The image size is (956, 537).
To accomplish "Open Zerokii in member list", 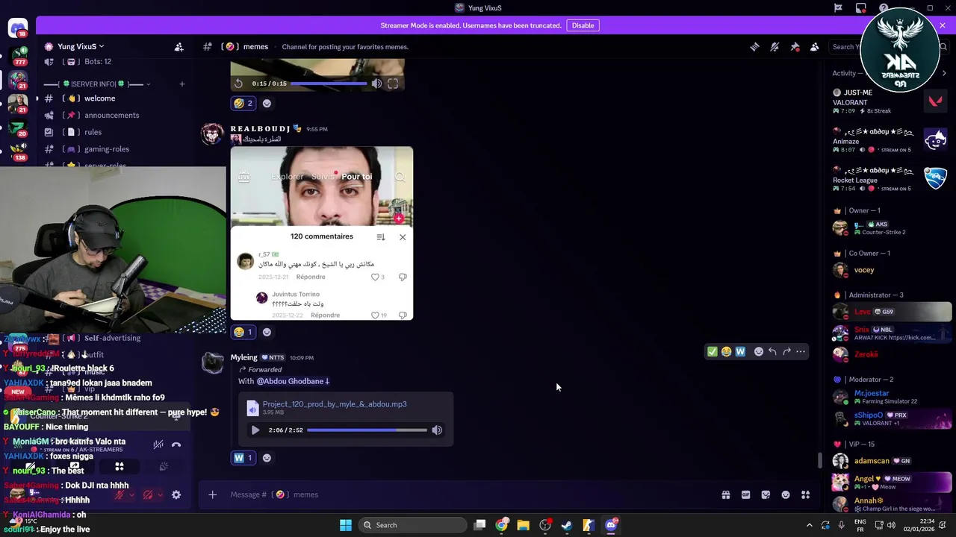I will coord(892,354).
